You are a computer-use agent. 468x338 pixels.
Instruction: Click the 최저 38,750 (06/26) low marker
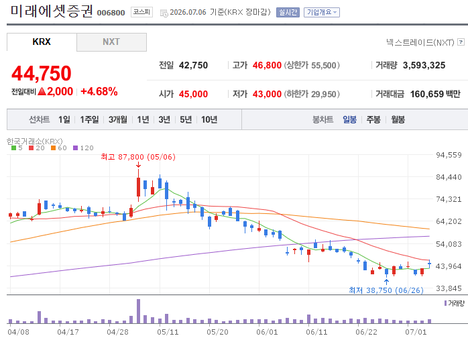[386, 290]
